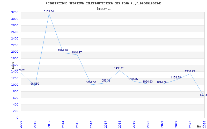The image size is (207, 129).
Task: Click the 0 y-axis tick label
Action: 18,118
